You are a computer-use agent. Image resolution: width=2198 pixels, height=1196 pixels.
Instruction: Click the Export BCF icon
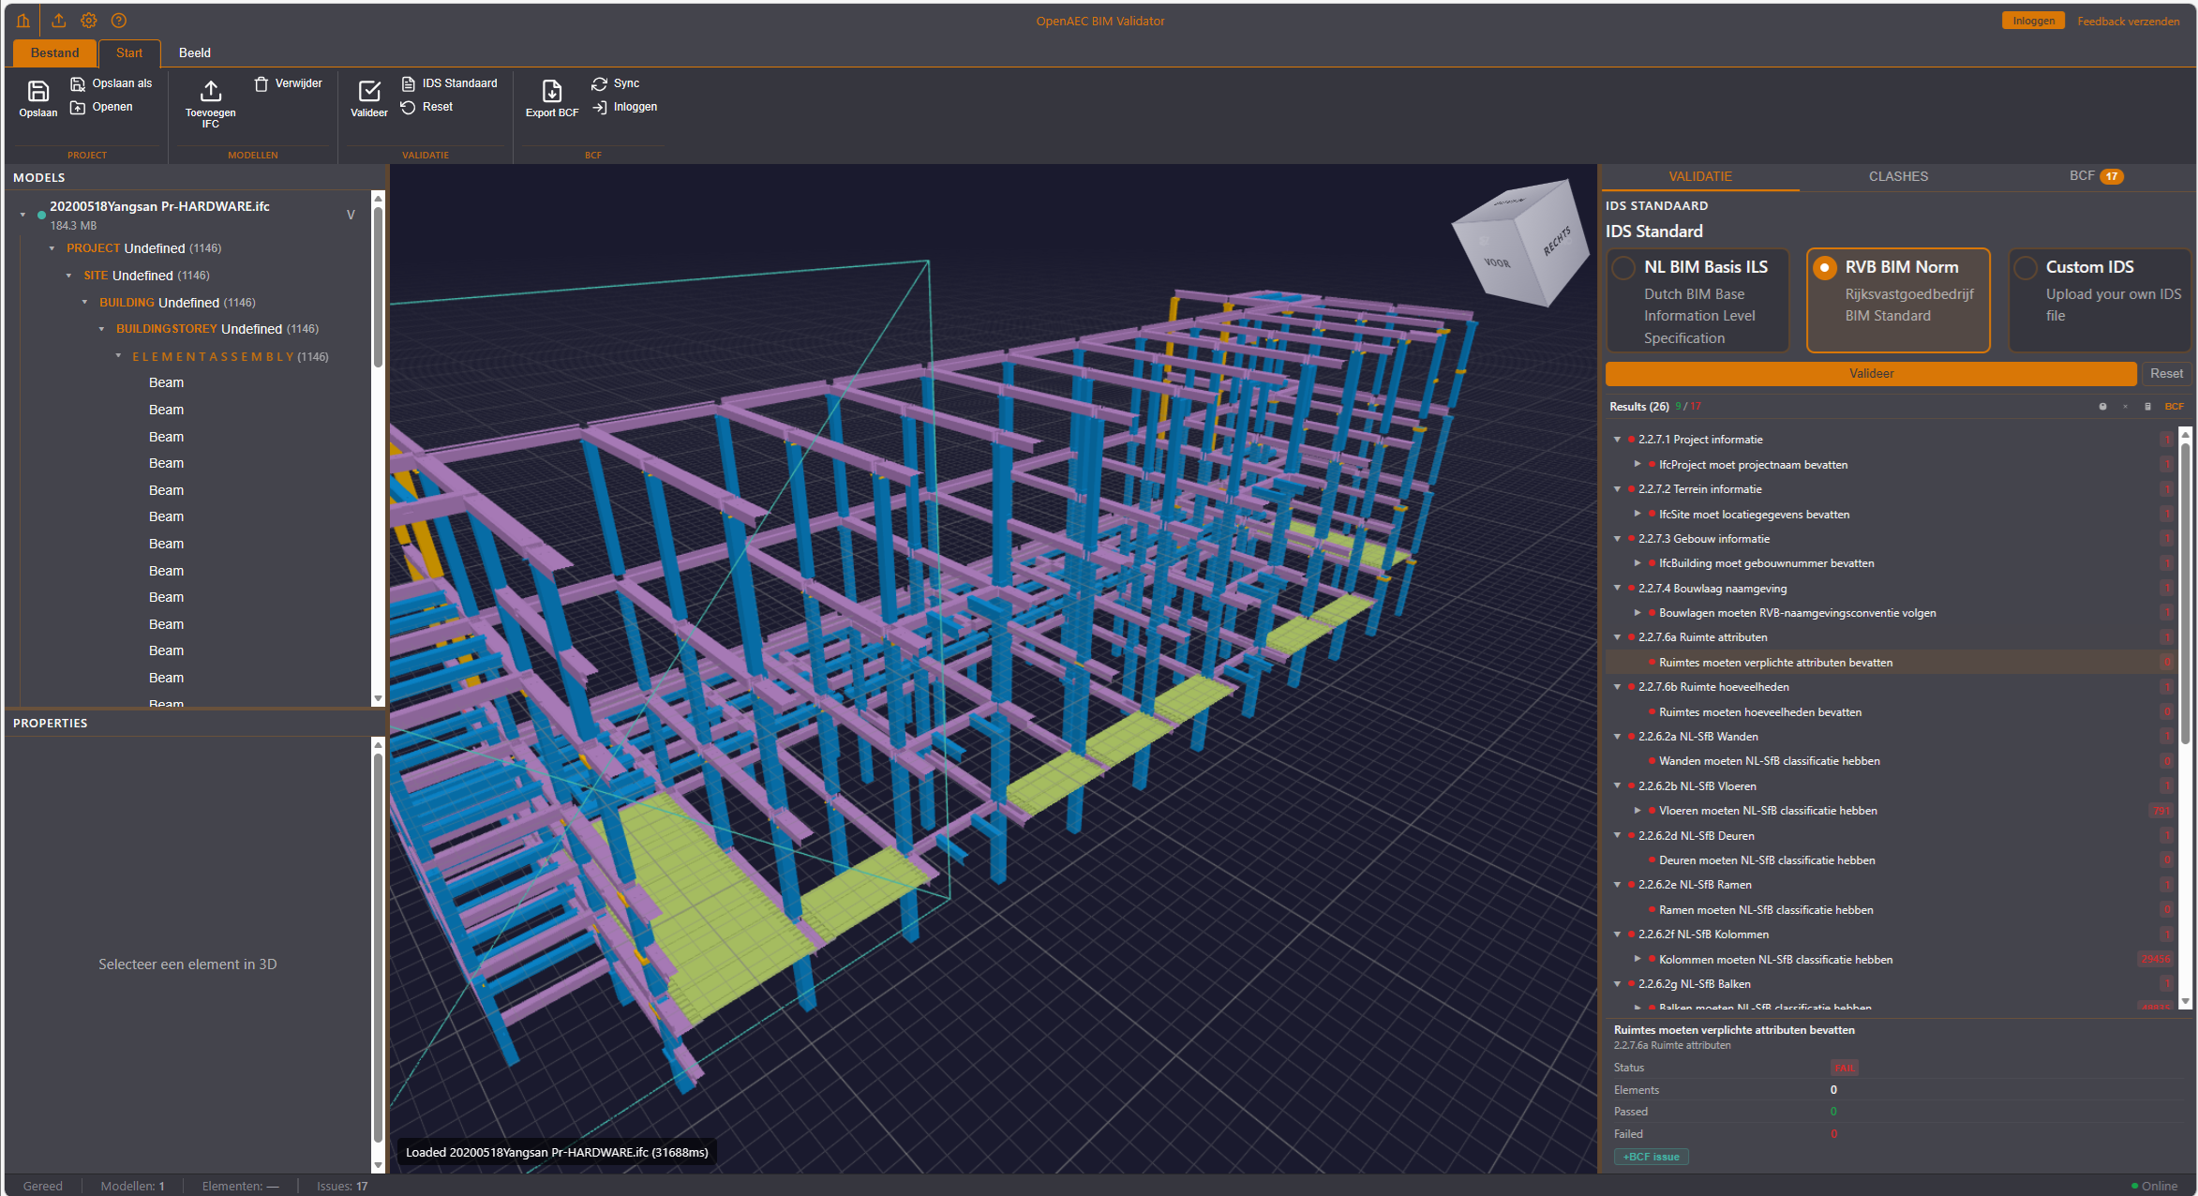tap(552, 91)
